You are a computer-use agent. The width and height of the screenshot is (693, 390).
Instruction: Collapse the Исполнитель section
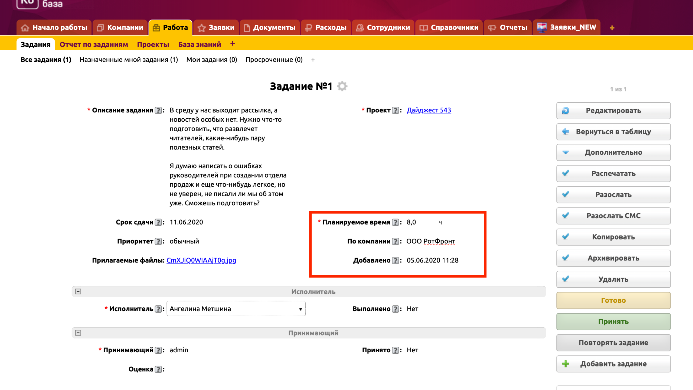pyautogui.click(x=78, y=292)
